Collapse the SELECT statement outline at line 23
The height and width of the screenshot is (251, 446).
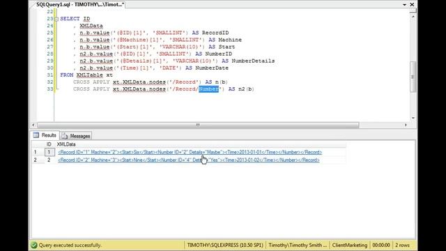(x=56, y=19)
